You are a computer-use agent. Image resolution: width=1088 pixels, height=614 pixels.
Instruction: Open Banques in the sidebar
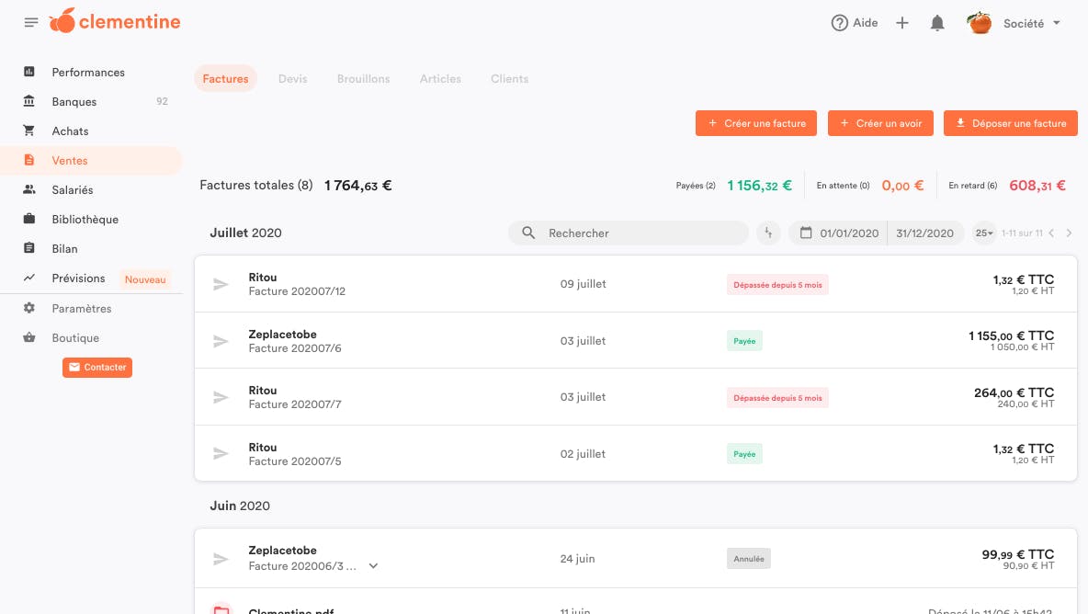[74, 102]
